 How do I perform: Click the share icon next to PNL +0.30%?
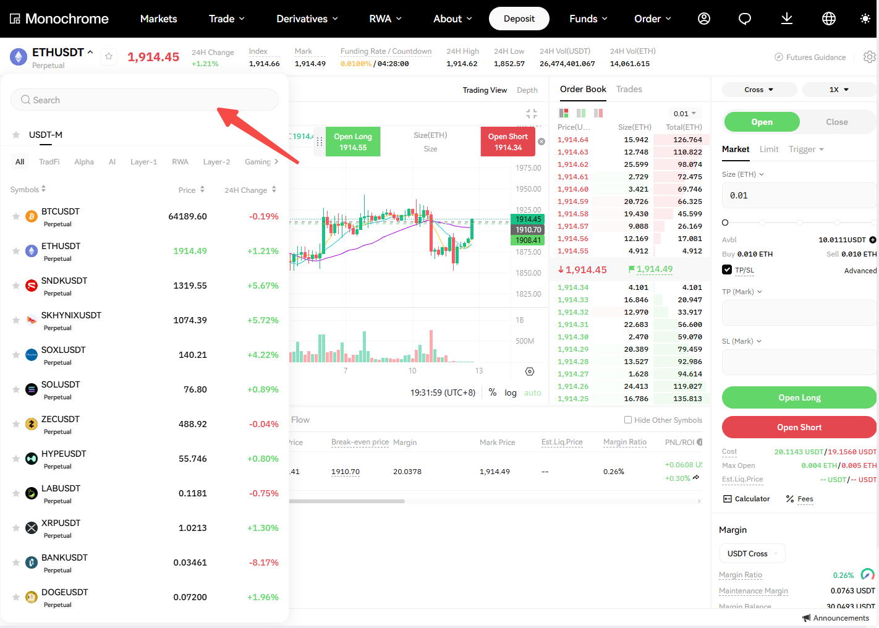click(697, 478)
